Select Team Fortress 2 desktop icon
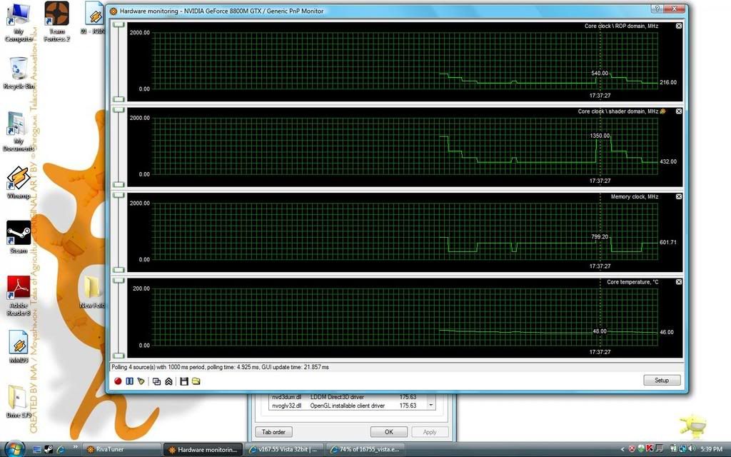 tap(57, 22)
